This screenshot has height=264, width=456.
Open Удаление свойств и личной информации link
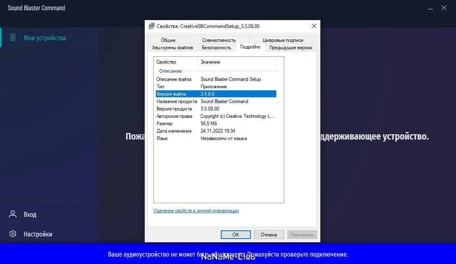(196, 211)
